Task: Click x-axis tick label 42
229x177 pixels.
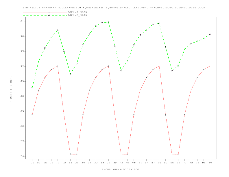Action: [121, 163]
